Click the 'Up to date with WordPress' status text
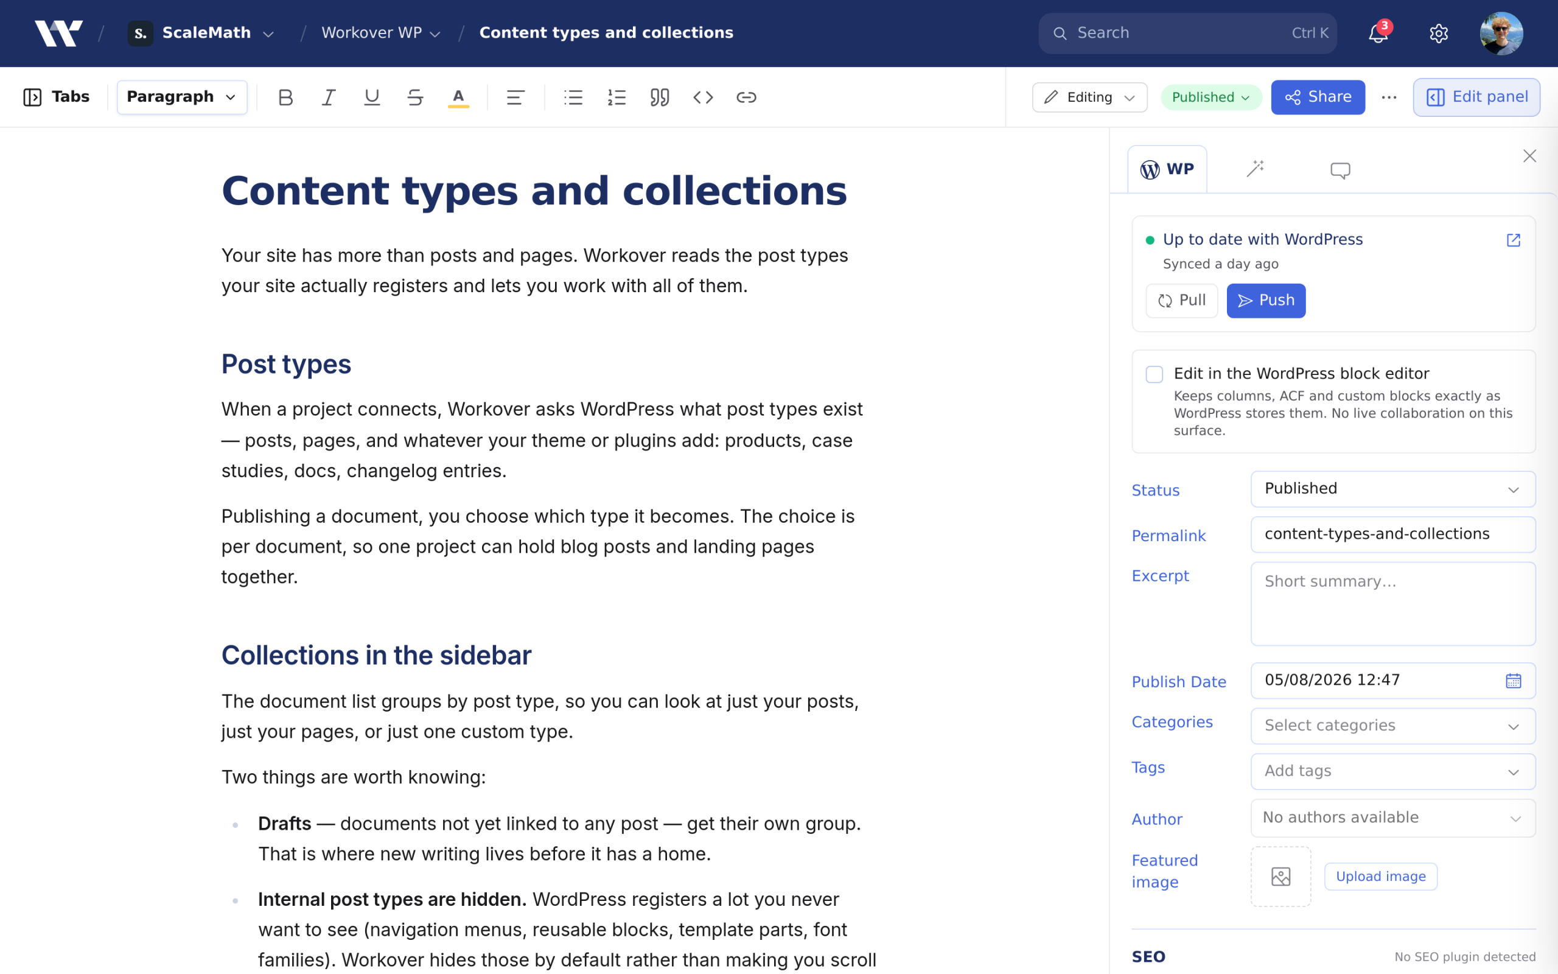 [x=1262, y=240]
